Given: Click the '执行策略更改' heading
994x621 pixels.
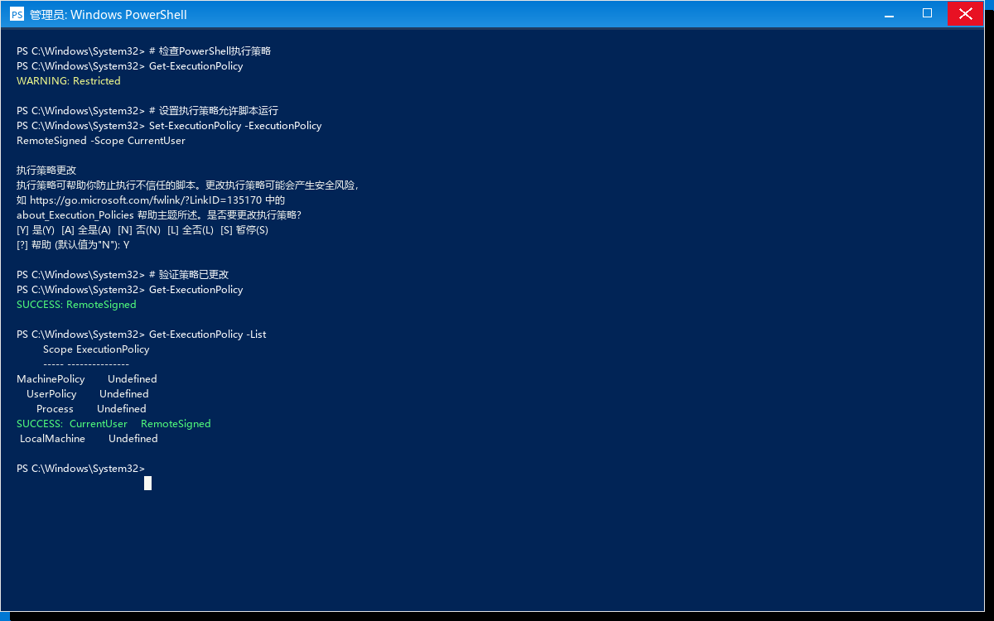Looking at the screenshot, I should pyautogui.click(x=46, y=171).
